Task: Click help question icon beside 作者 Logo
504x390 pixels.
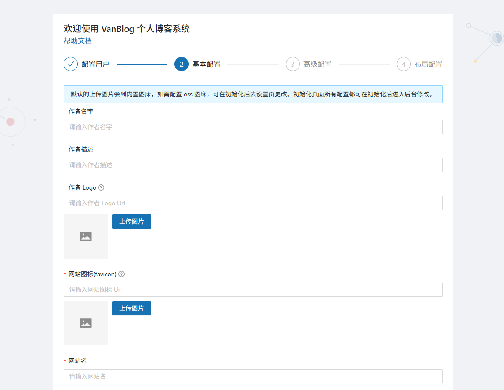Action: (101, 187)
